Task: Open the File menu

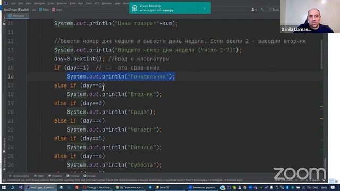Action: 13,3
